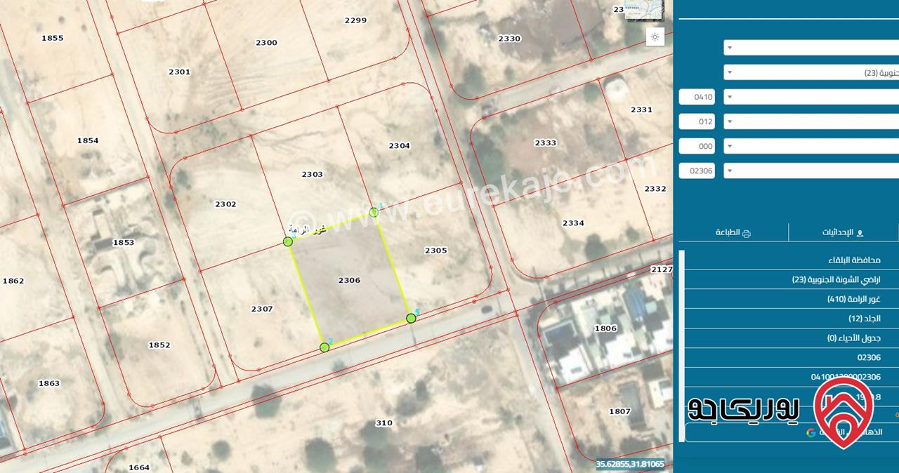
Task: Select the محافظة البلقاء info row
Action: pyautogui.click(x=792, y=260)
